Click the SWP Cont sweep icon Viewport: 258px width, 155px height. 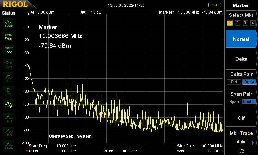(9, 50)
